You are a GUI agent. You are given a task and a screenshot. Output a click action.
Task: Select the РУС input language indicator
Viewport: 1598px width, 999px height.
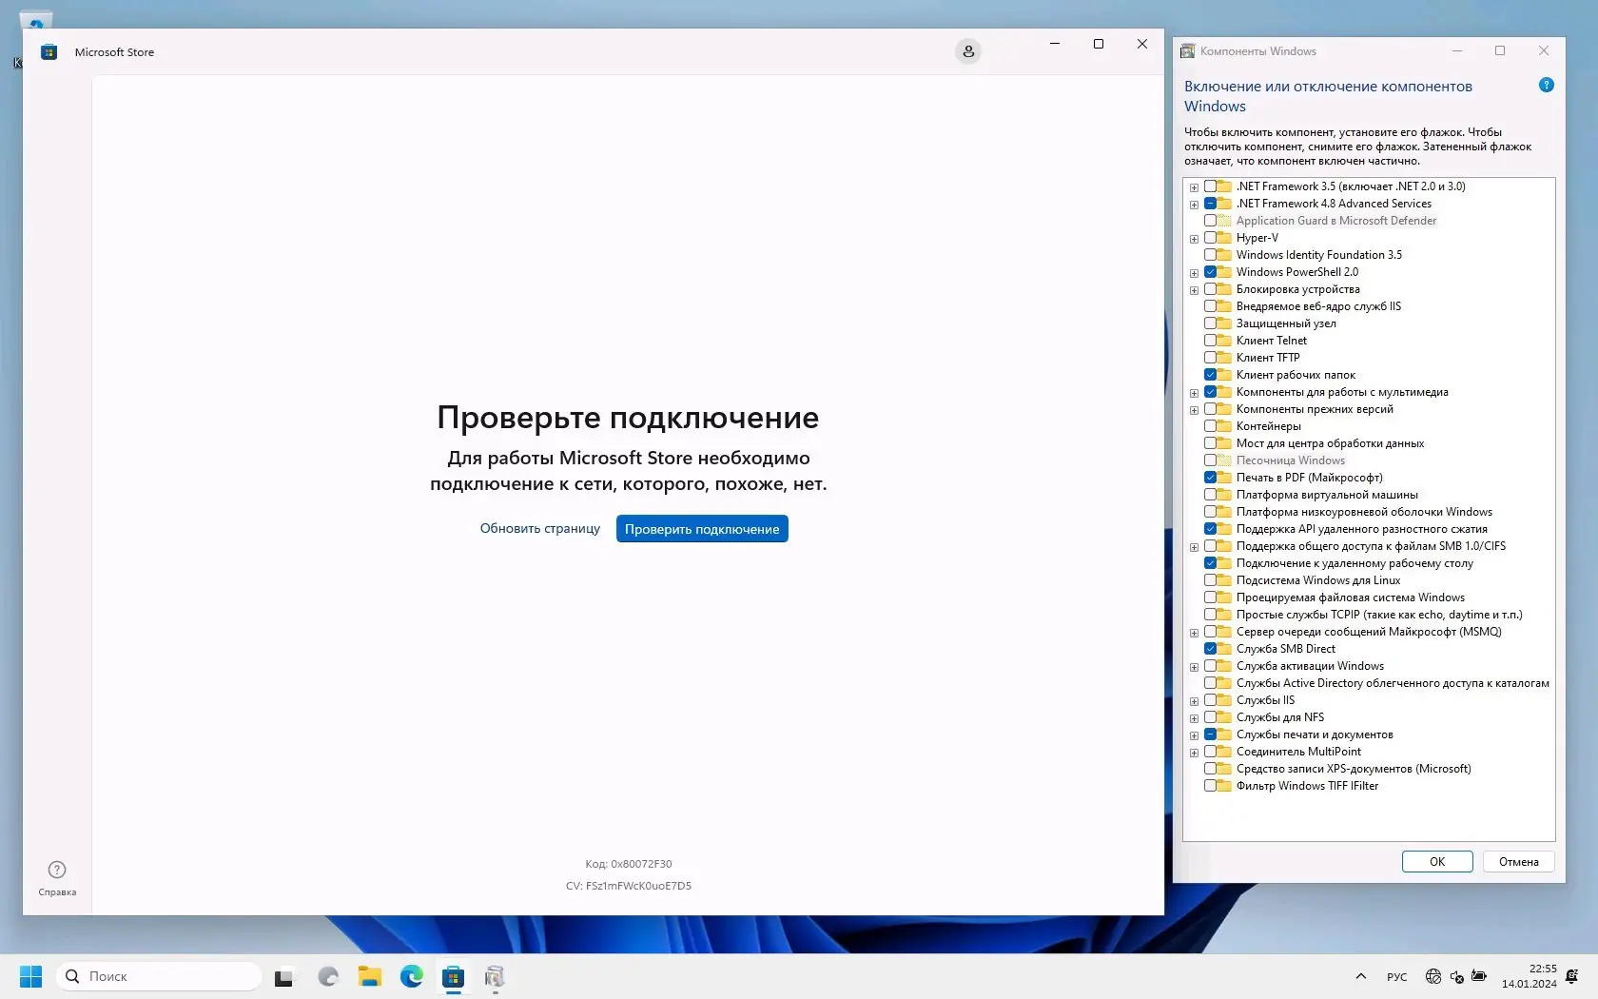tap(1397, 977)
